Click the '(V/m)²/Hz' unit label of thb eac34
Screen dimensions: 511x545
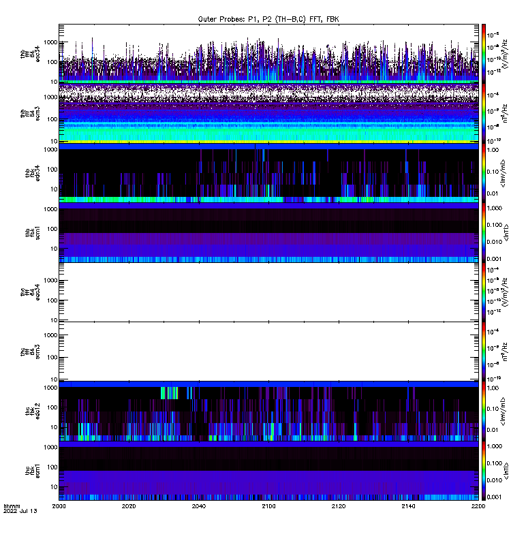coord(504,53)
